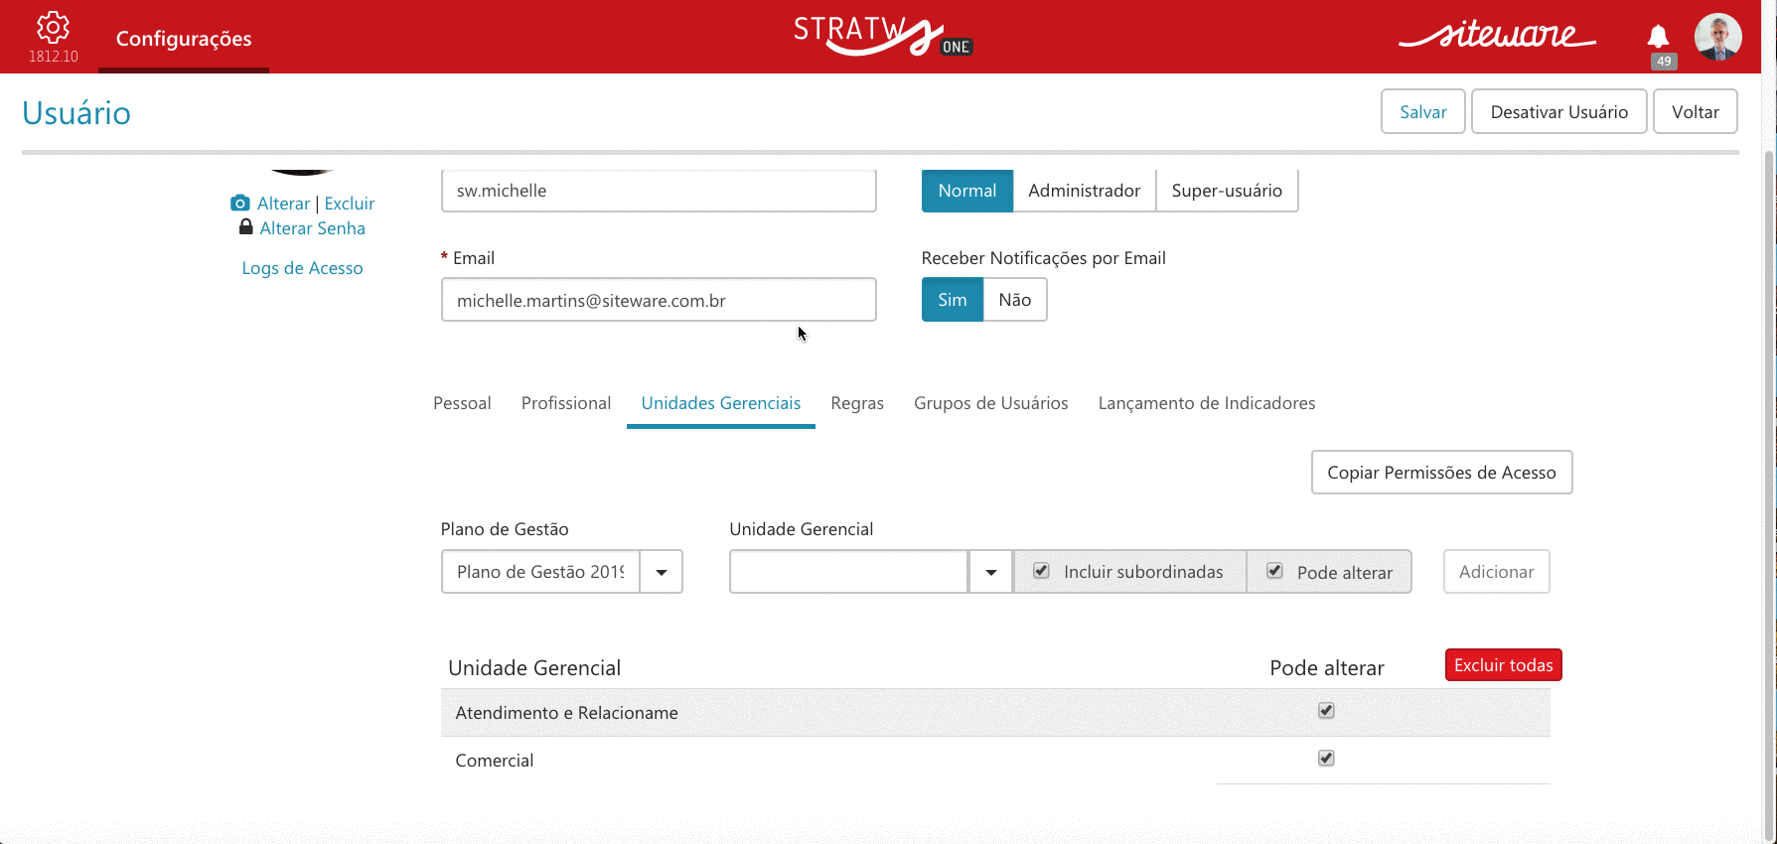Click the Unidade Gerencial text input
Screen dimensions: 1777x844
click(x=849, y=572)
